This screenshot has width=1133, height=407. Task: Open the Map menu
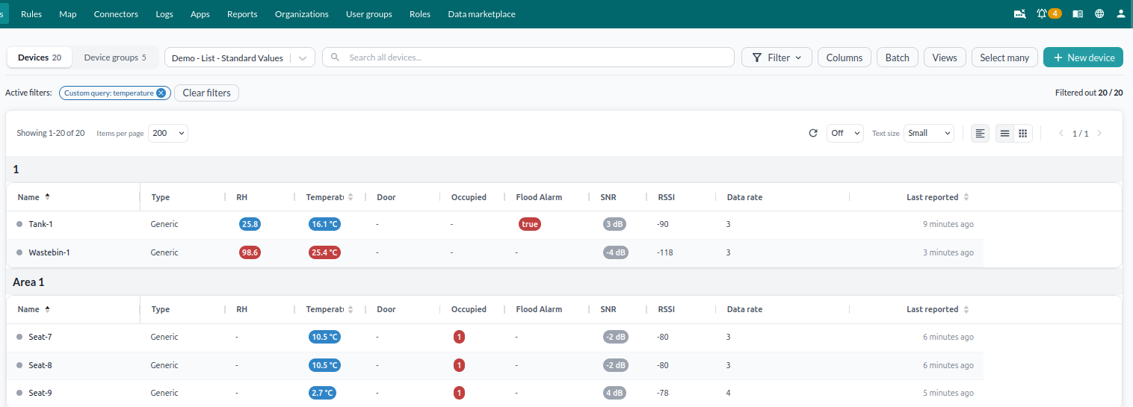tap(68, 14)
